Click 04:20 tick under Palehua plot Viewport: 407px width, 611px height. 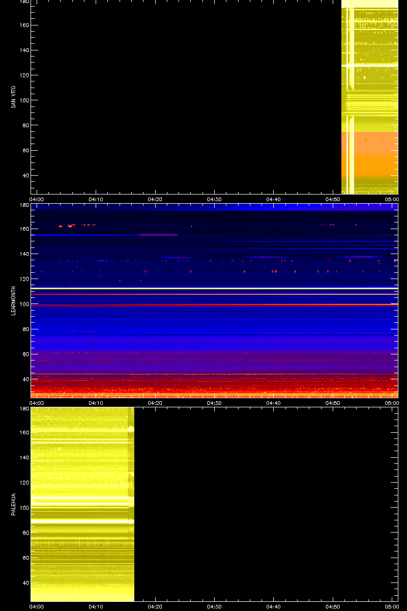pos(155,606)
